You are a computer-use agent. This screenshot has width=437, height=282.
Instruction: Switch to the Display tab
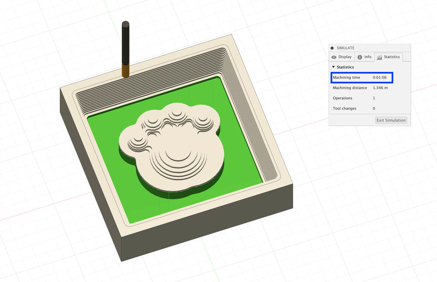[342, 57]
